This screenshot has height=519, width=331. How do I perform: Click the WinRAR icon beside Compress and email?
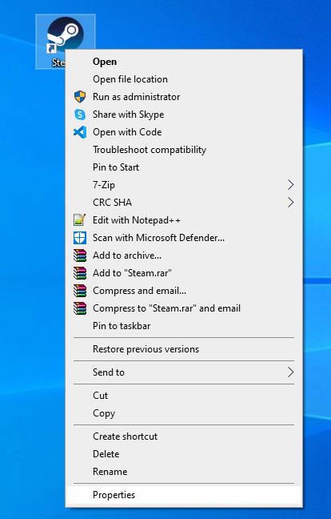click(80, 291)
